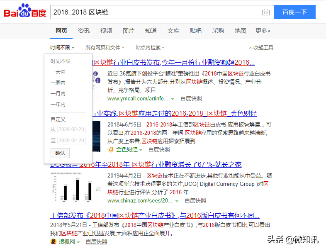Open the 更多» tab menu
The height and width of the screenshot is (251, 326).
pyautogui.click(x=263, y=31)
